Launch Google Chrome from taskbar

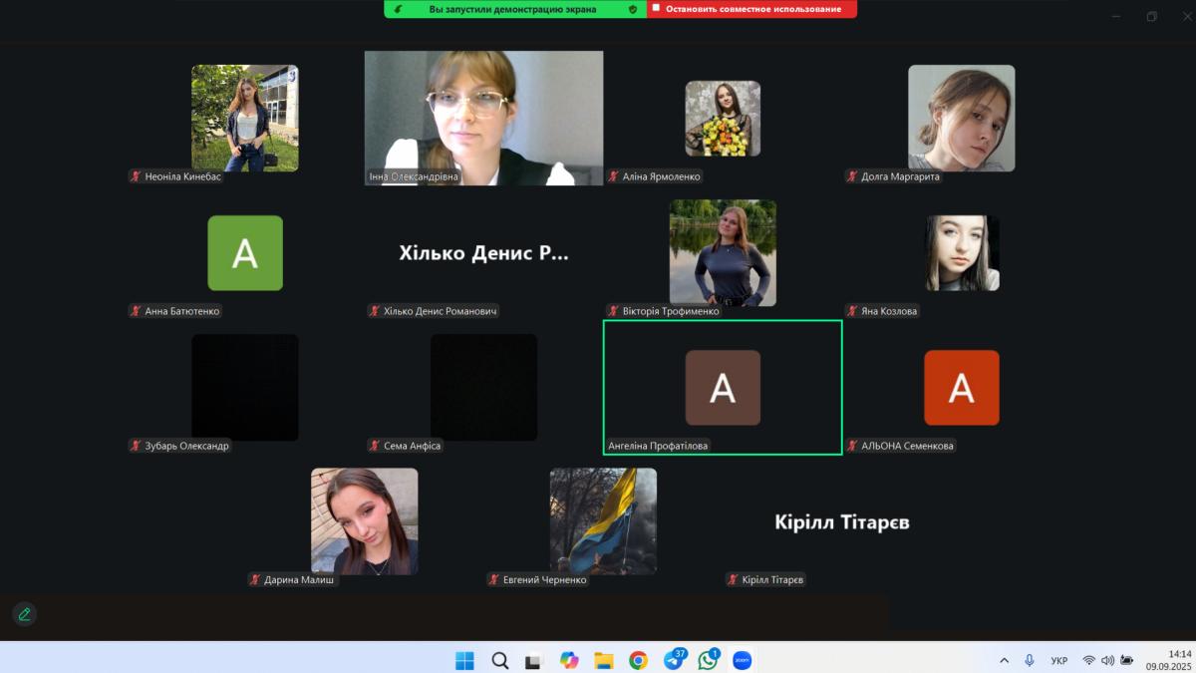pos(638,660)
